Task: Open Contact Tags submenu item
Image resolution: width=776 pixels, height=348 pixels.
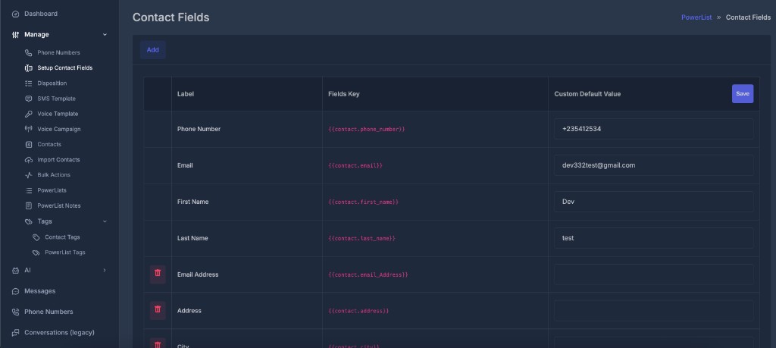Action: [62, 237]
